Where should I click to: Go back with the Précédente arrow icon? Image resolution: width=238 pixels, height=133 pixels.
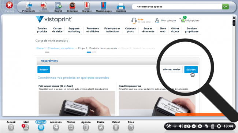pos(29,5)
